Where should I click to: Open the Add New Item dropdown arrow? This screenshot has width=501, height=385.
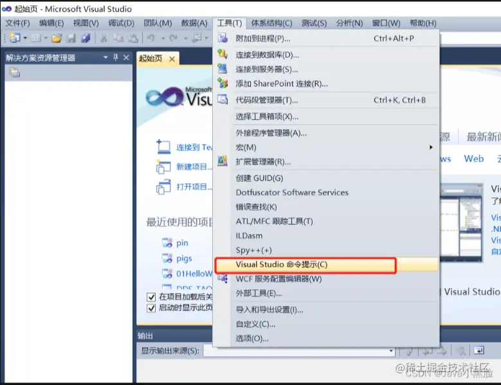[46, 39]
